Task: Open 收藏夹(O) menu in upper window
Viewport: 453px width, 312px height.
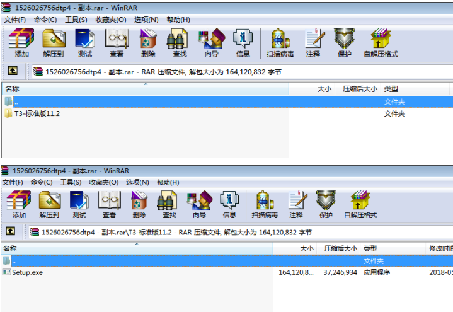Action: pos(111,20)
